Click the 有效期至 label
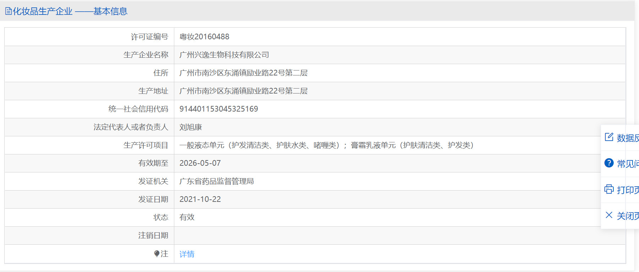Viewport: 639px width, 272px height. pyautogui.click(x=153, y=163)
